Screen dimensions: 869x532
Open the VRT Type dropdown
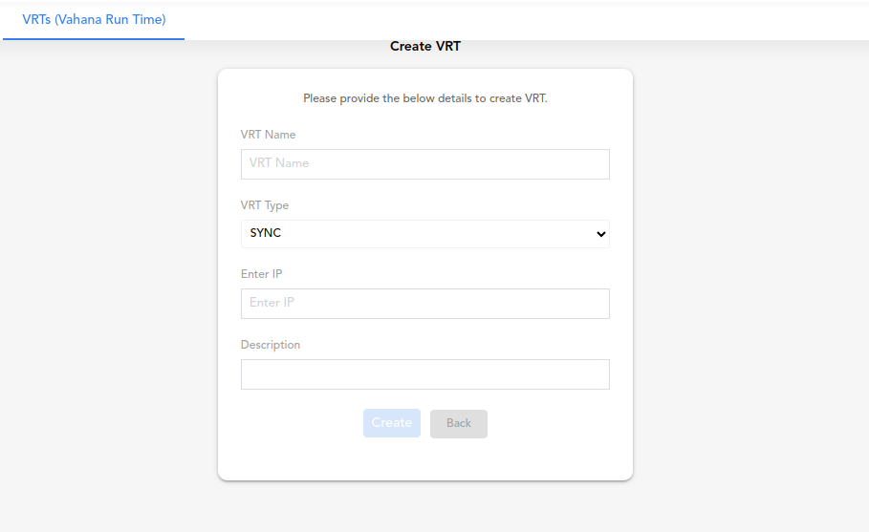[x=424, y=234]
